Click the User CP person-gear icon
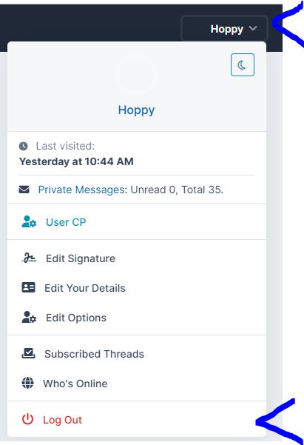Screen dimensions: 304x445 (x=29, y=221)
